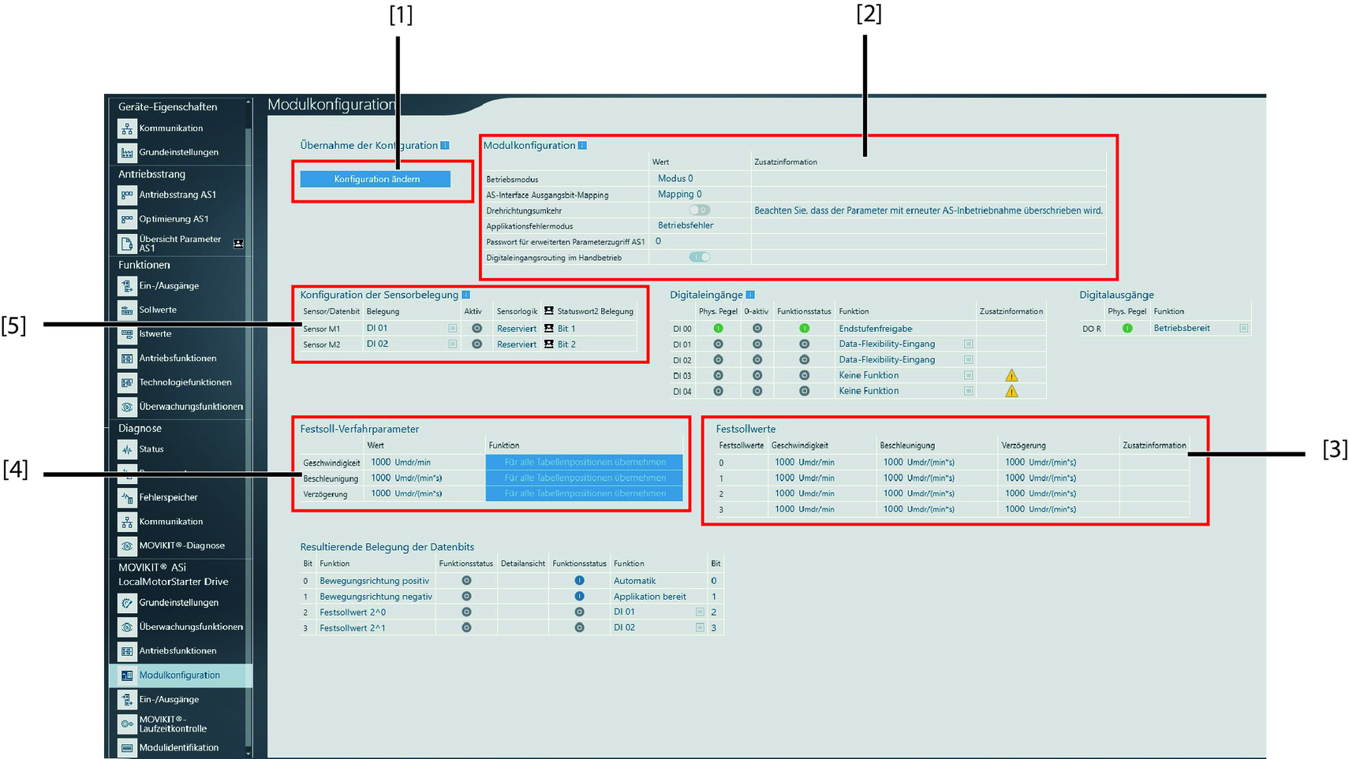Click the Fehlerspeicher icon in Diagnose
The image size is (1349, 759).
[127, 497]
